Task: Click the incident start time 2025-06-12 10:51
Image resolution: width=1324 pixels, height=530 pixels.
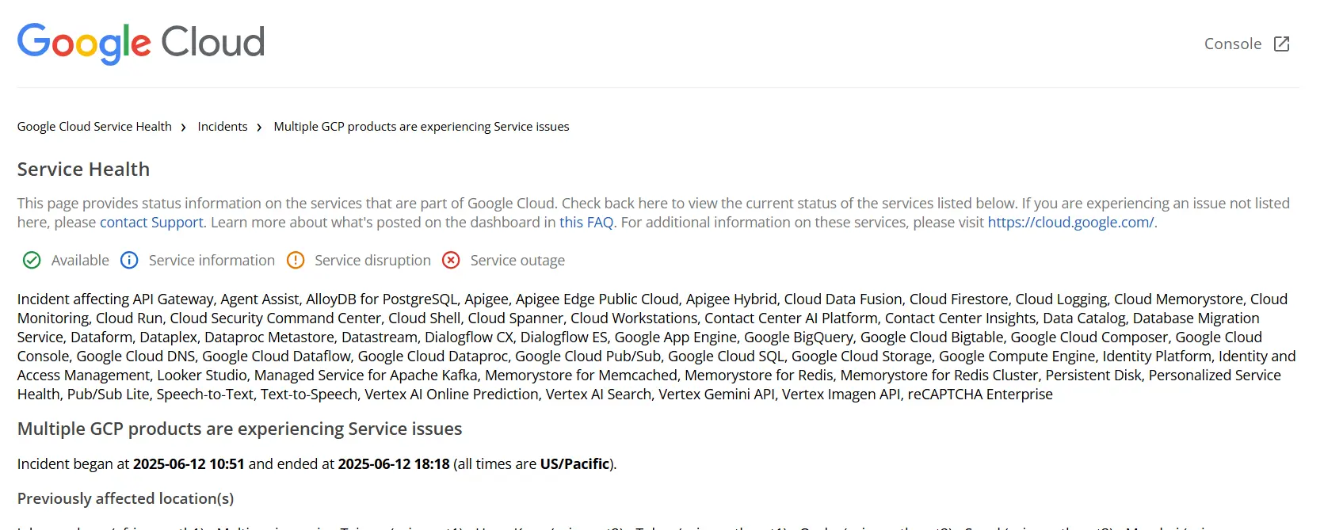Action: pos(189,464)
